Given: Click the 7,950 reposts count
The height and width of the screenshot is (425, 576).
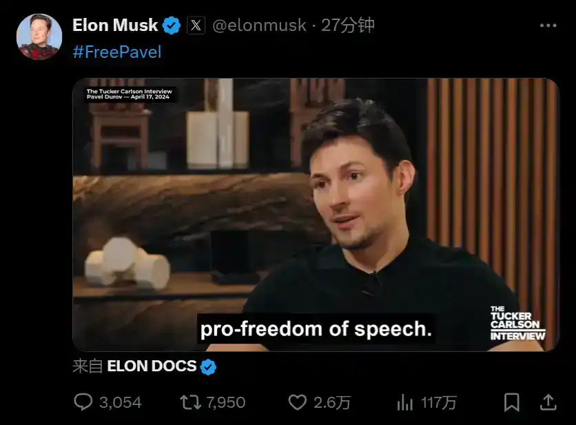Looking at the screenshot, I should coord(225,402).
